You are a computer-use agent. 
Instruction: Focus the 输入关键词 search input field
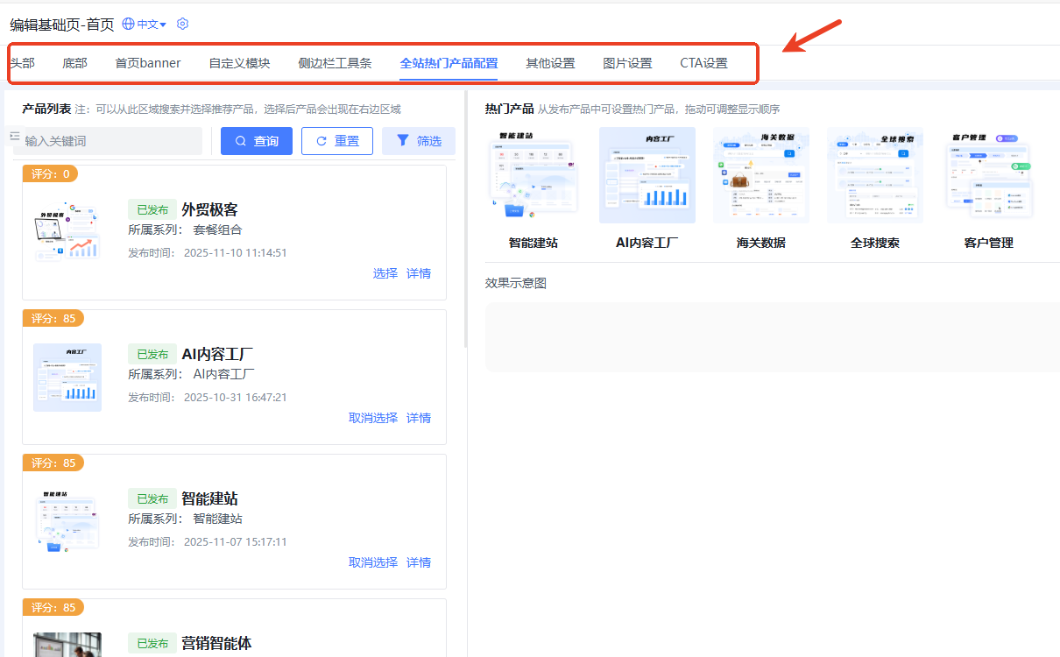tap(111, 141)
